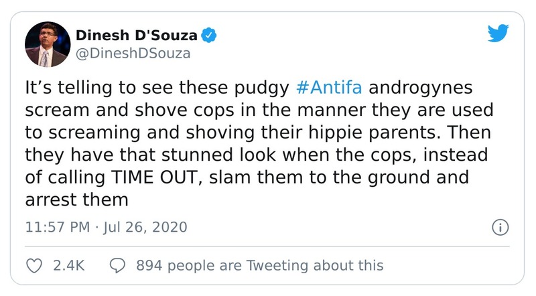Open Dinesh D'Souza's profile picture

click(47, 45)
